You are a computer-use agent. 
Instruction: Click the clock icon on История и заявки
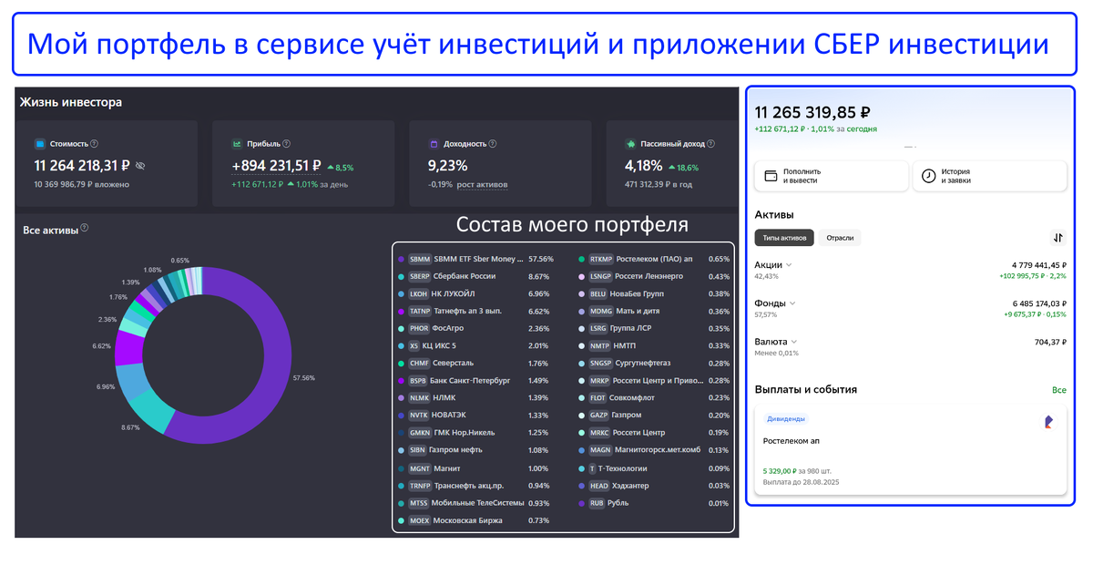928,176
